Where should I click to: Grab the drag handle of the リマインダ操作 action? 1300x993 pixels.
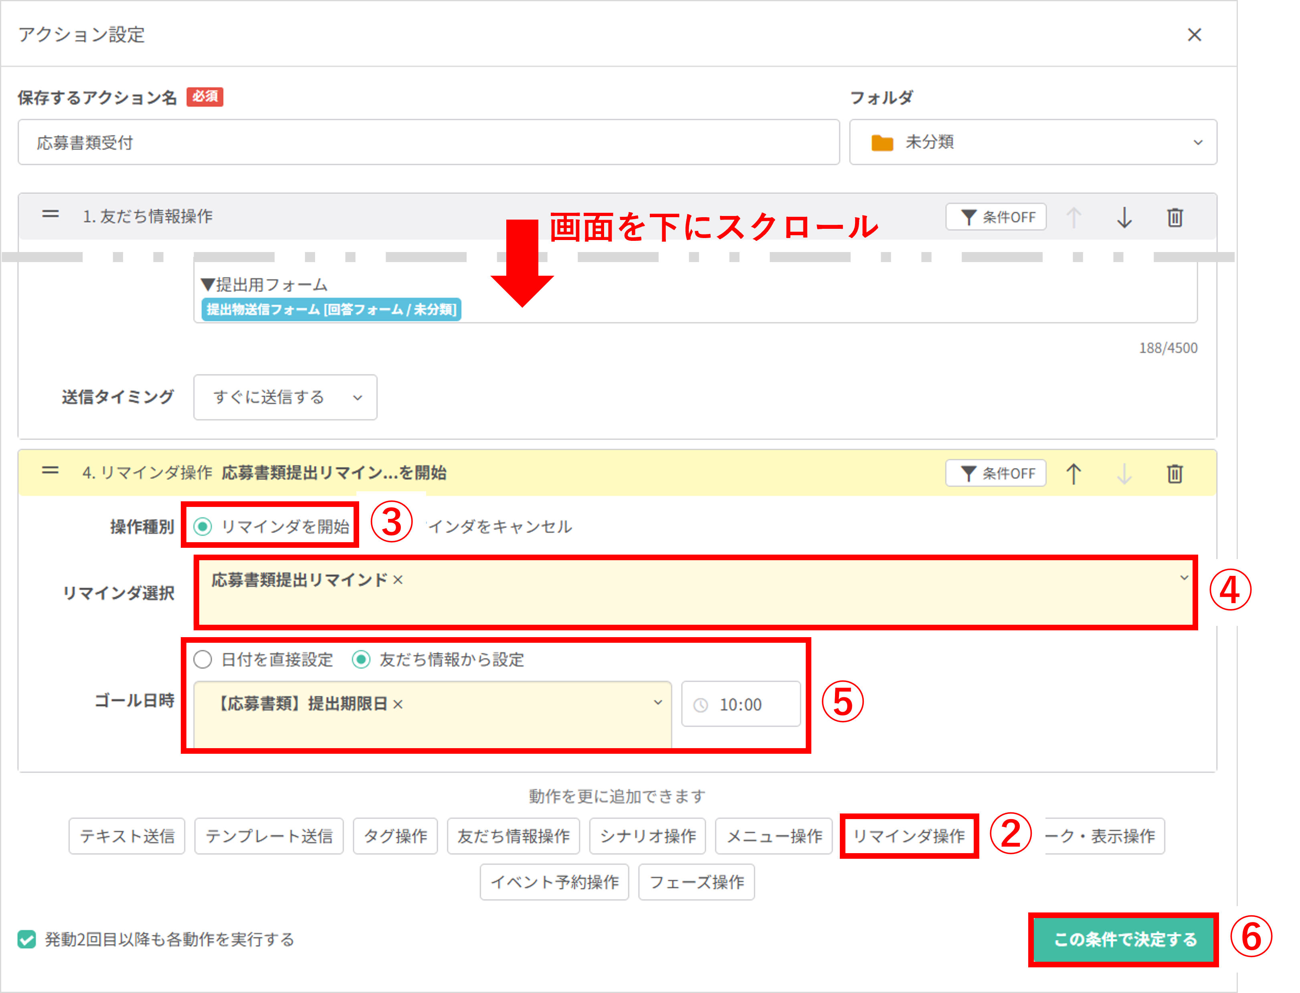(x=50, y=472)
